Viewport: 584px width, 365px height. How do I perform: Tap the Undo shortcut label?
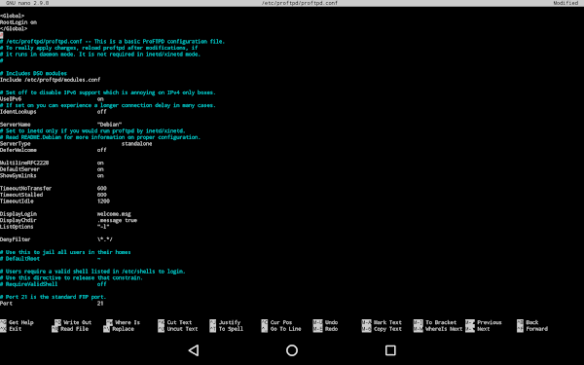point(332,322)
